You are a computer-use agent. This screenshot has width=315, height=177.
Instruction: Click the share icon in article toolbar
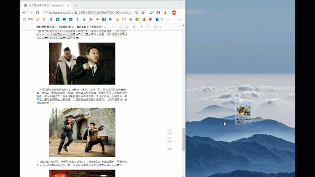pyautogui.click(x=148, y=27)
